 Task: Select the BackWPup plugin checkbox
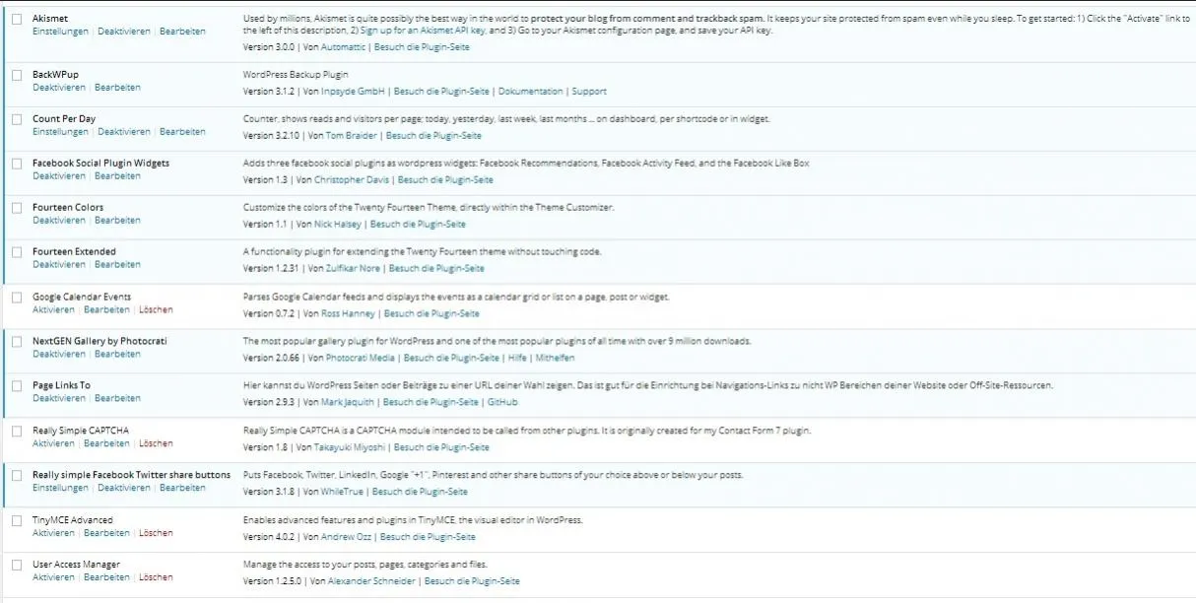pos(17,75)
